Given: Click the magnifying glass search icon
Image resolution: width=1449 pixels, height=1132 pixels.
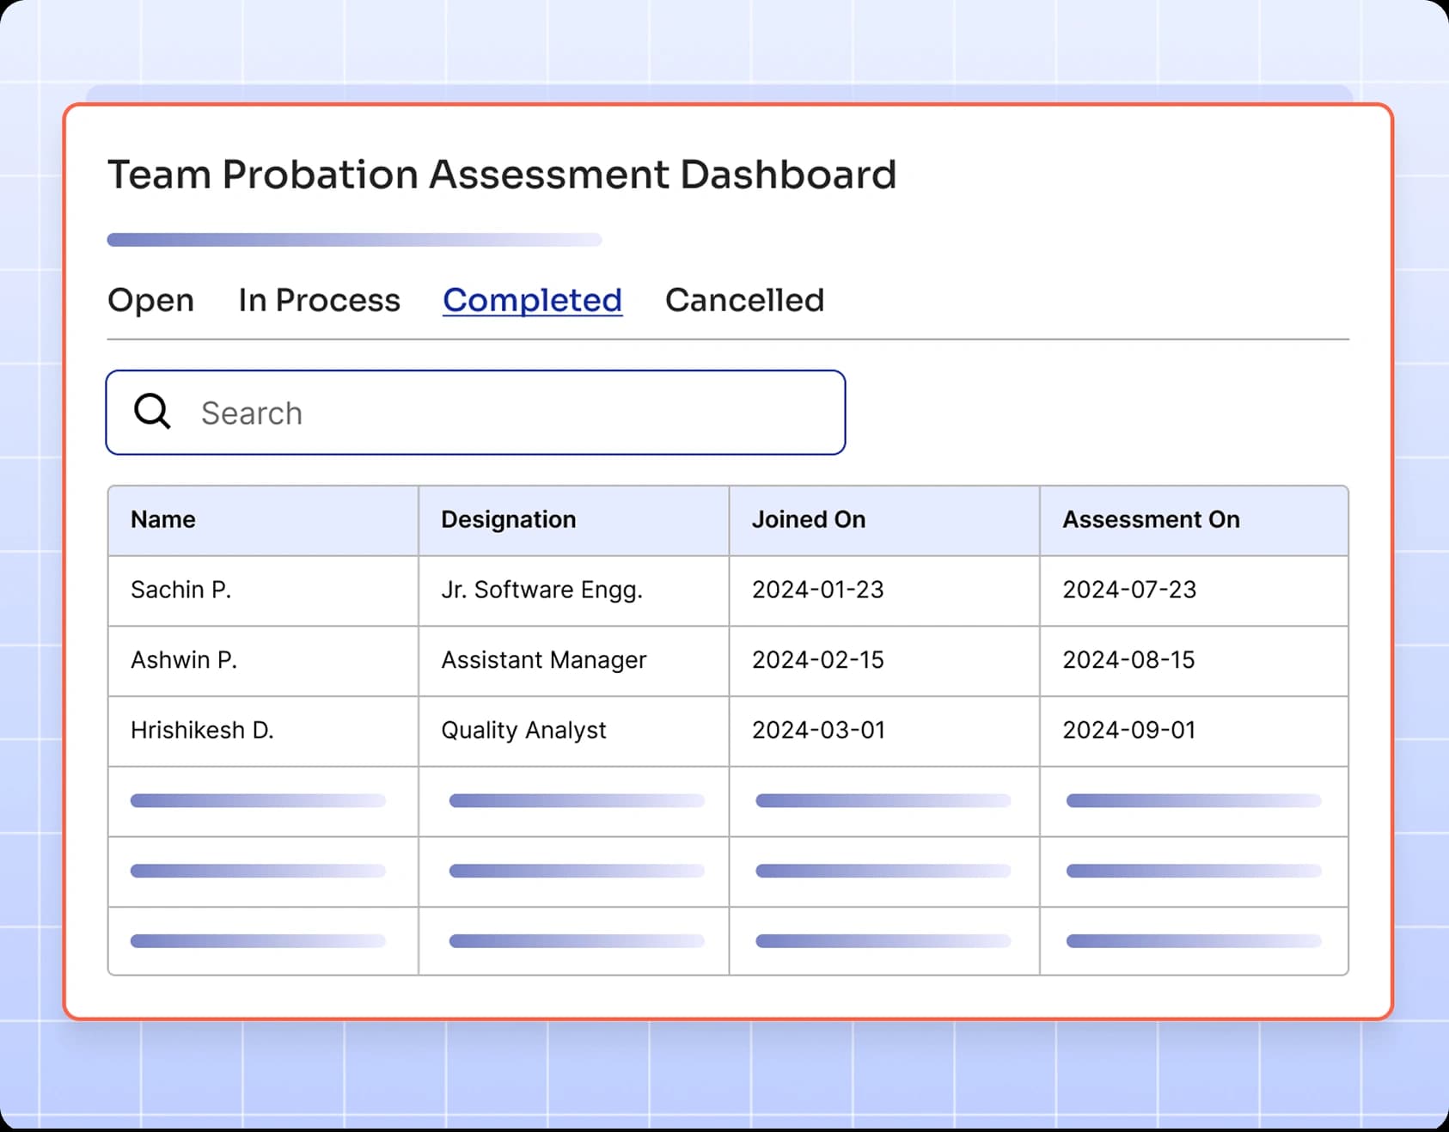Looking at the screenshot, I should (x=151, y=413).
